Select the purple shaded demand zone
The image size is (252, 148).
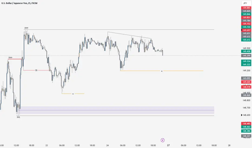[117, 110]
